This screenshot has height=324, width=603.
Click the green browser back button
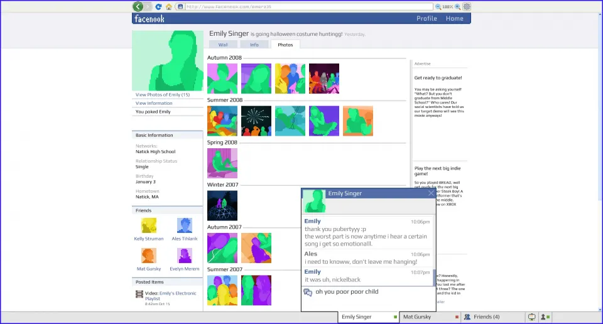[x=138, y=6]
